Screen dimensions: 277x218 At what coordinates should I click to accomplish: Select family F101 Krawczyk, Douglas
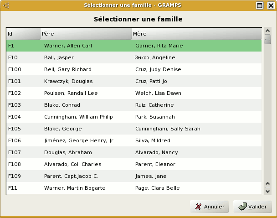[68, 81]
